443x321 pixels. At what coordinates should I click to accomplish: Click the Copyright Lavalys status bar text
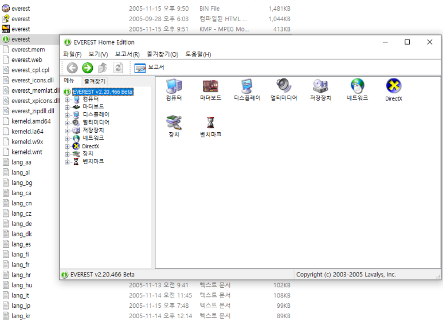point(346,275)
